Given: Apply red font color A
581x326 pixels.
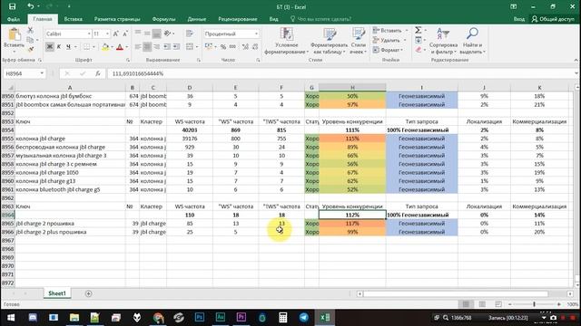Looking at the screenshot, I should pyautogui.click(x=119, y=47).
